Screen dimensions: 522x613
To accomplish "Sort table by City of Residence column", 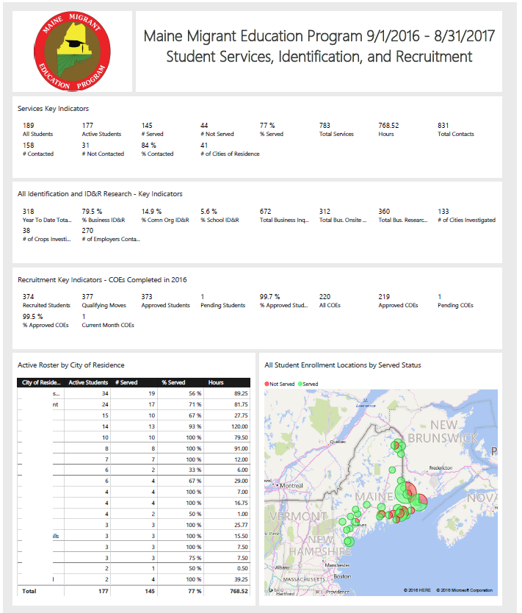I will [41, 382].
